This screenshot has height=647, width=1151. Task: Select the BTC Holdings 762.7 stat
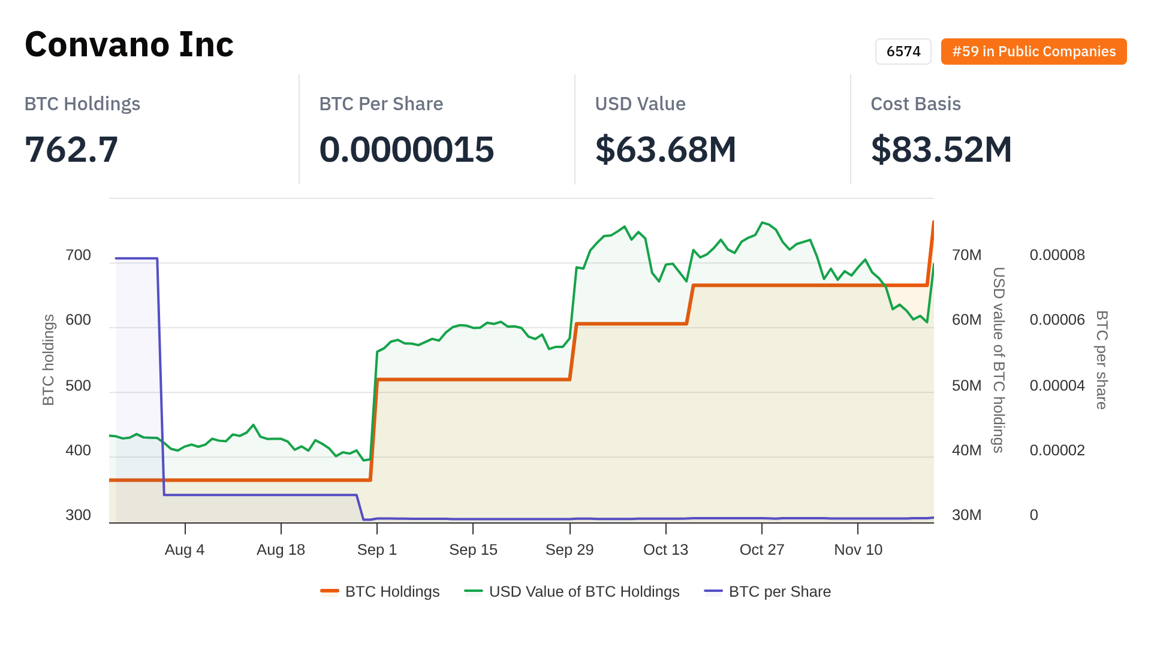[x=71, y=149]
